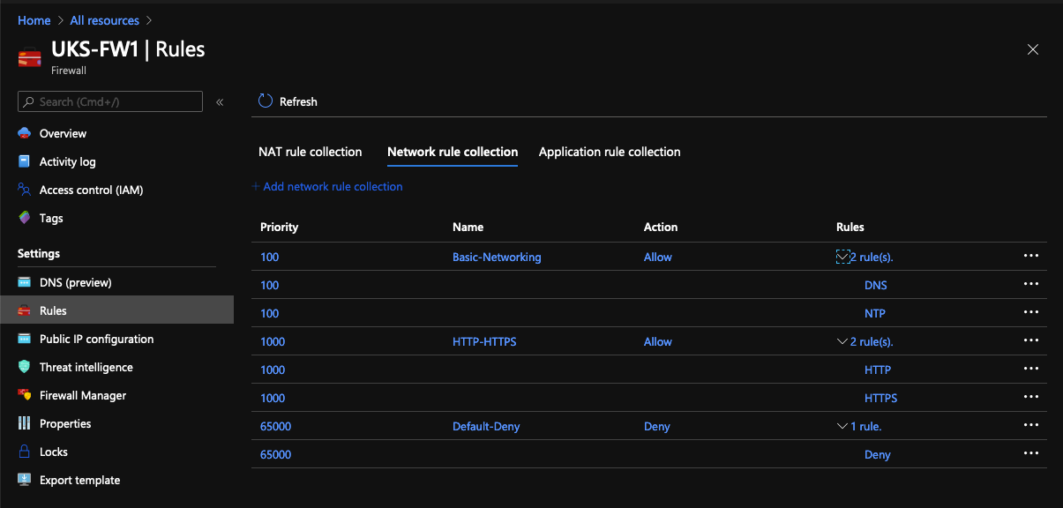The width and height of the screenshot is (1063, 508).
Task: Sort by the Action column header
Action: tap(661, 227)
